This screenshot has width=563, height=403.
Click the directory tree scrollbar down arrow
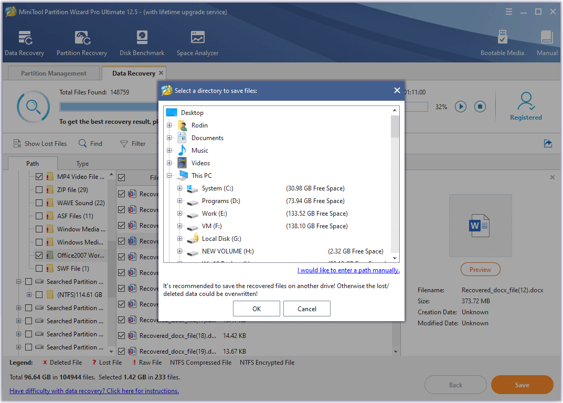(395, 258)
